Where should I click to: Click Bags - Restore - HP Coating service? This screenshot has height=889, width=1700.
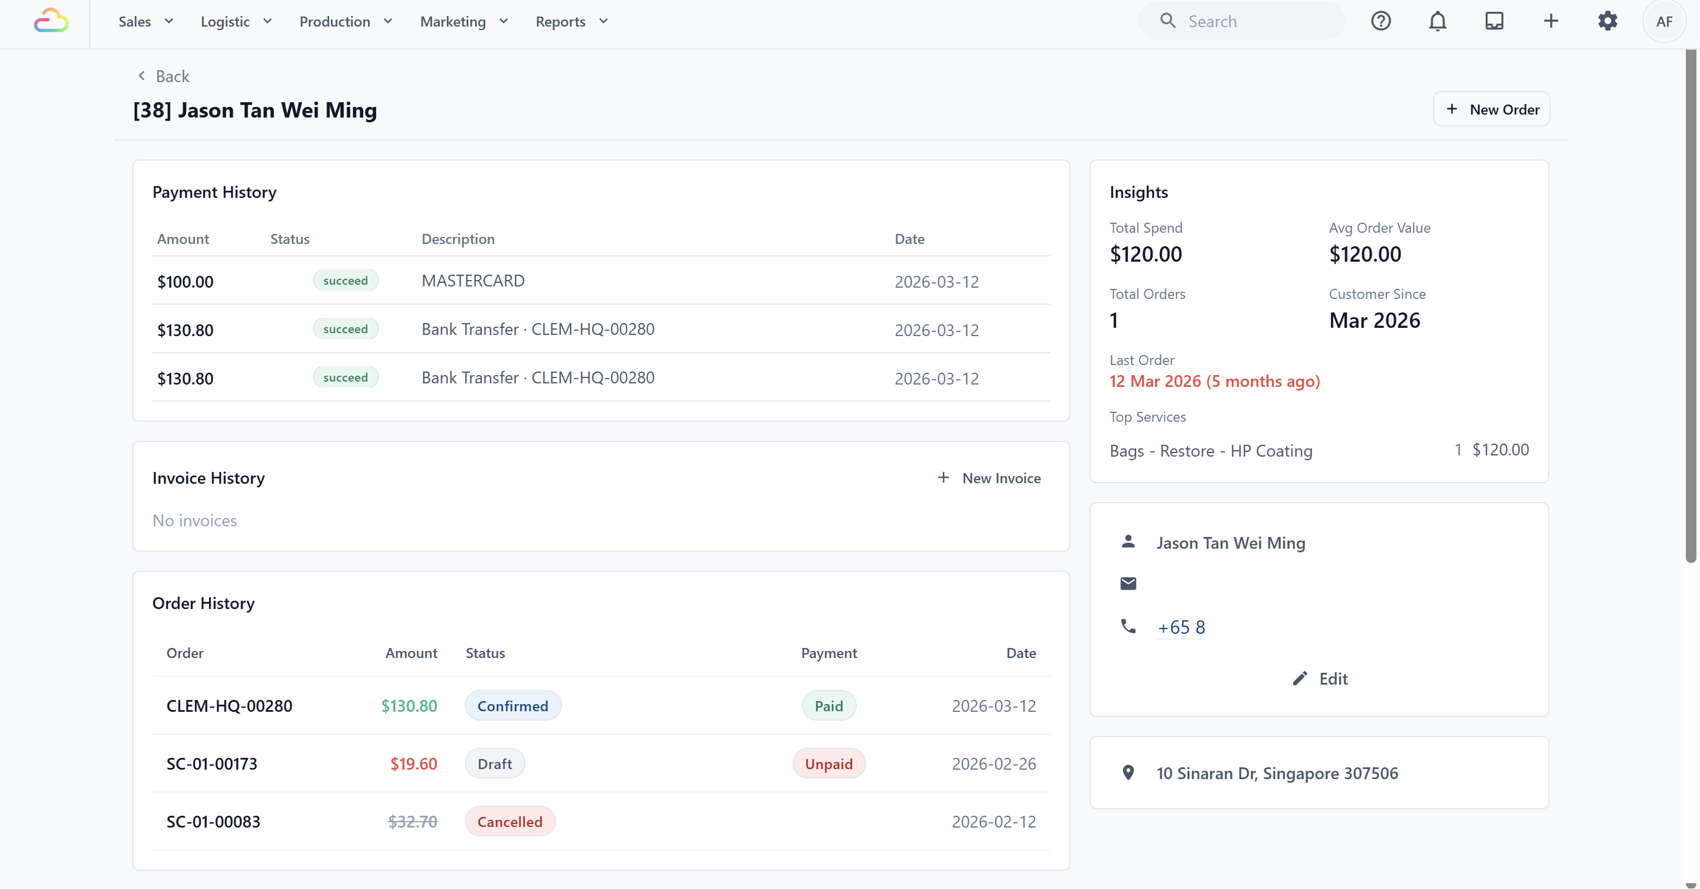(1211, 451)
